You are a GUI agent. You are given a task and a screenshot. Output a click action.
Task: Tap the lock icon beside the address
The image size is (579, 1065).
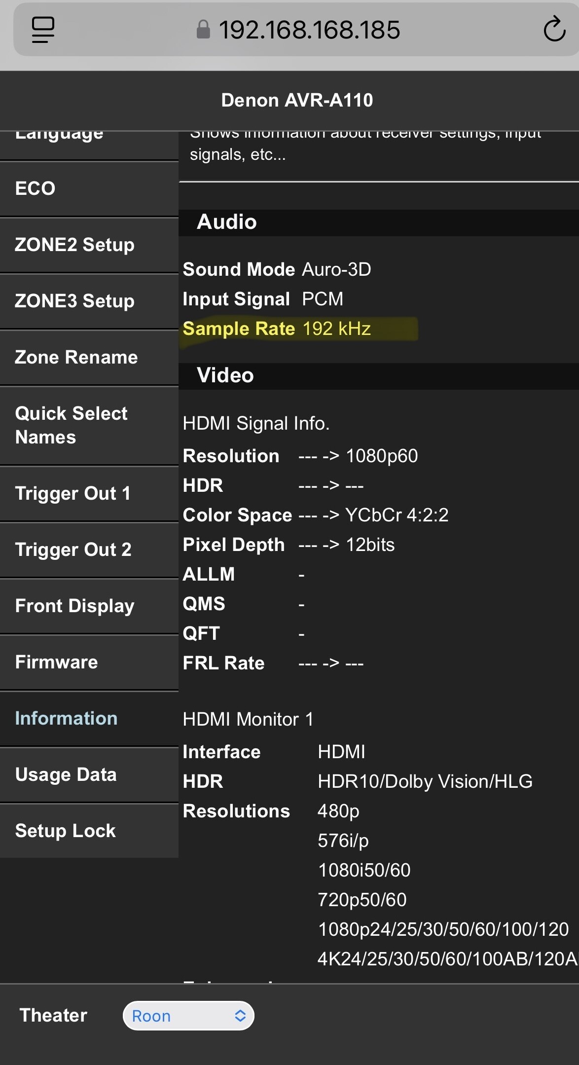click(x=203, y=30)
